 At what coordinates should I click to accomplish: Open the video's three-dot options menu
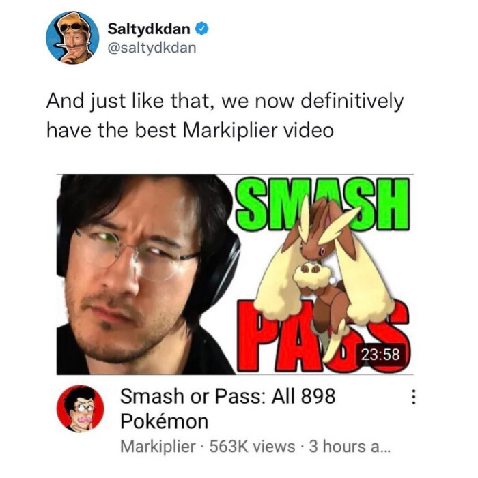click(x=413, y=397)
